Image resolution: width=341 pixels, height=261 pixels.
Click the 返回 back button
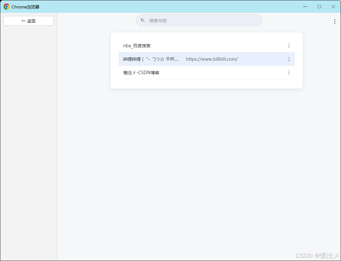click(x=29, y=21)
